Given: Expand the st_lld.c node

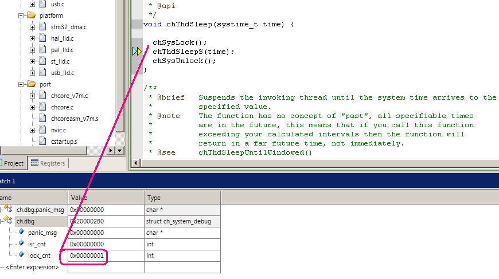Looking at the screenshot, I should click(x=32, y=61).
